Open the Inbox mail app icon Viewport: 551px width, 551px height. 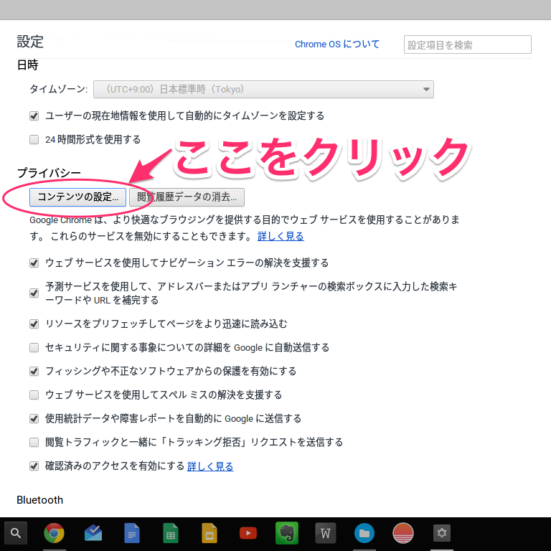coord(93,533)
